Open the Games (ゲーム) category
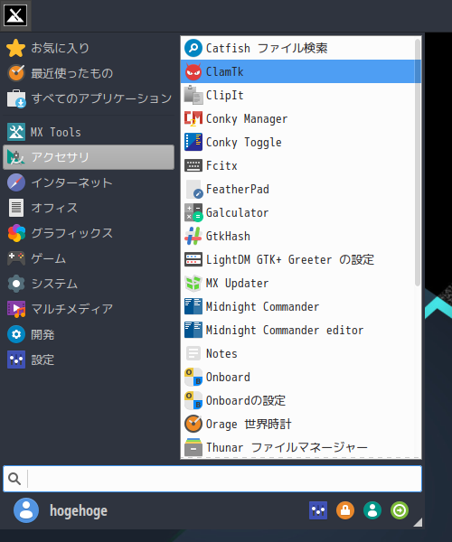This screenshot has width=452, height=542. coord(89,258)
